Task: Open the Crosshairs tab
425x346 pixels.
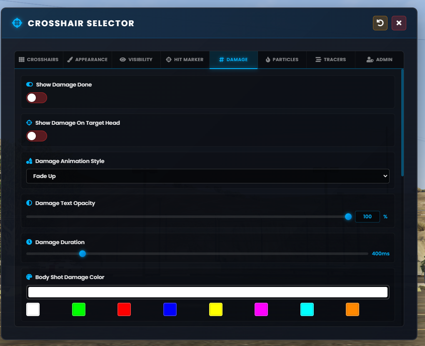Action: coord(39,59)
